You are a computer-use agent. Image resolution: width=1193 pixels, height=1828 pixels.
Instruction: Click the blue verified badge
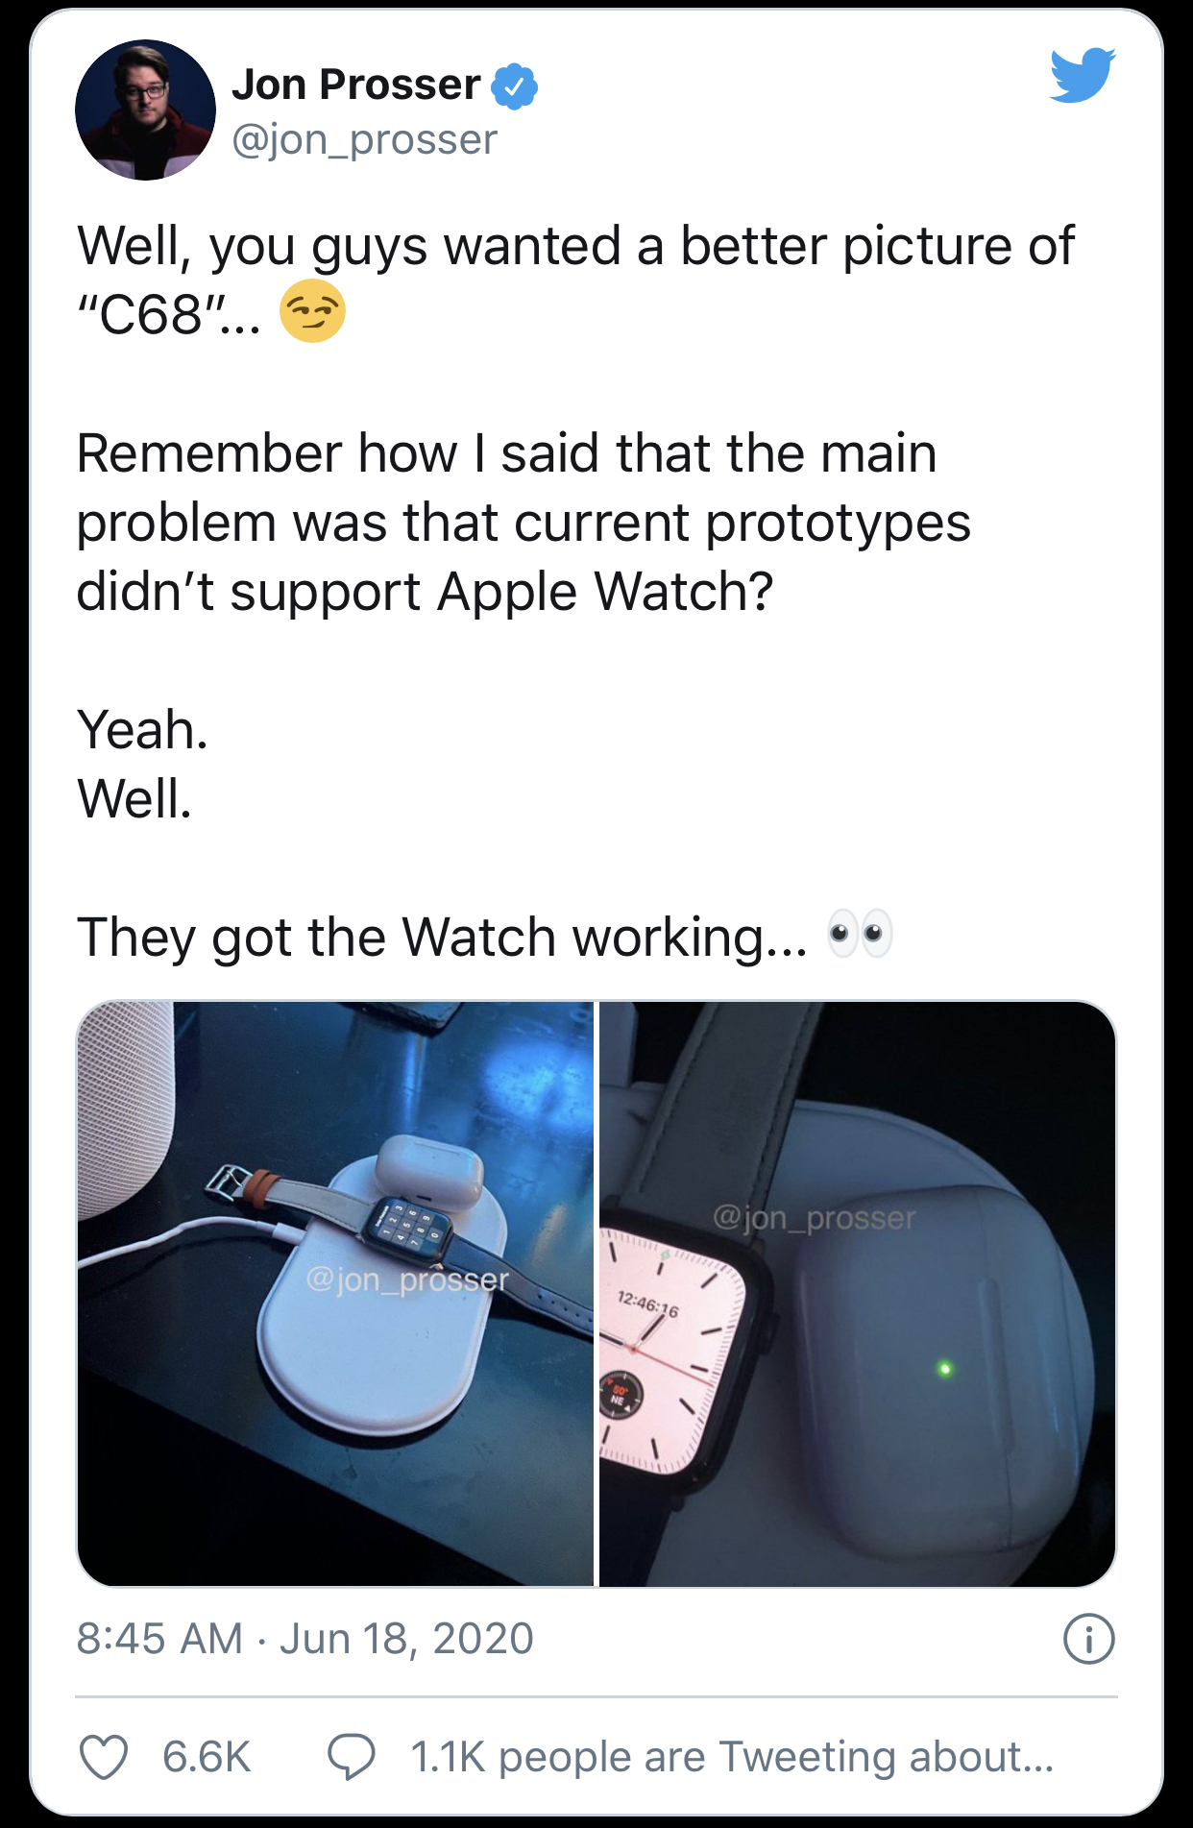(x=515, y=86)
